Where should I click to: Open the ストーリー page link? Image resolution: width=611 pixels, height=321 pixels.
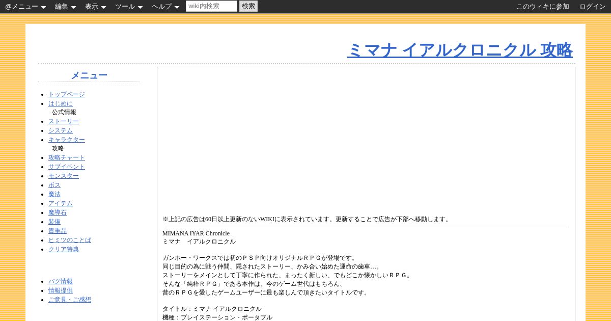64,121
